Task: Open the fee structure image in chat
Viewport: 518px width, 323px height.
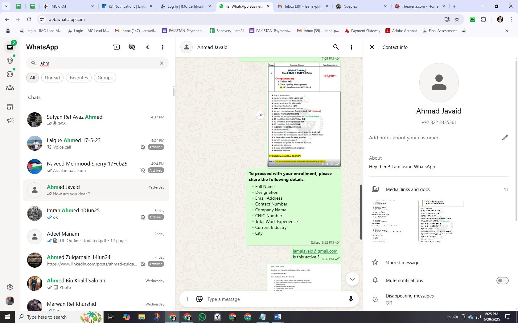Action: pyautogui.click(x=304, y=115)
